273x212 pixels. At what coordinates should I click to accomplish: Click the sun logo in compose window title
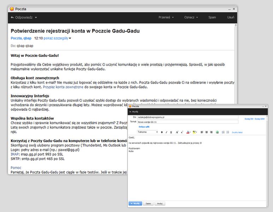pyautogui.click(x=130, y=106)
